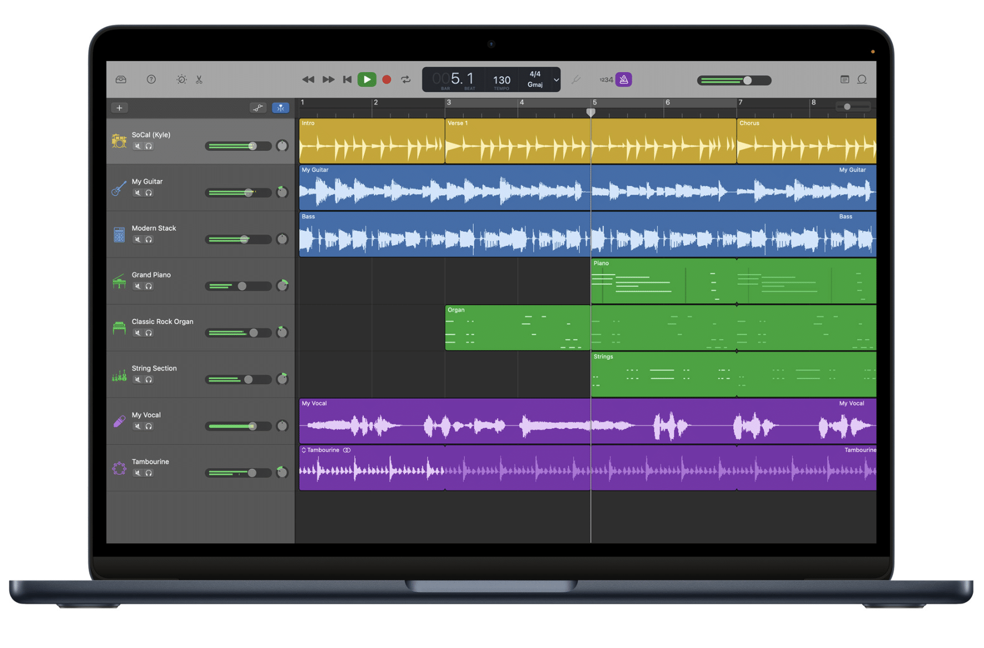Adjust the master volume slider
984x648 pixels.
[x=747, y=80]
